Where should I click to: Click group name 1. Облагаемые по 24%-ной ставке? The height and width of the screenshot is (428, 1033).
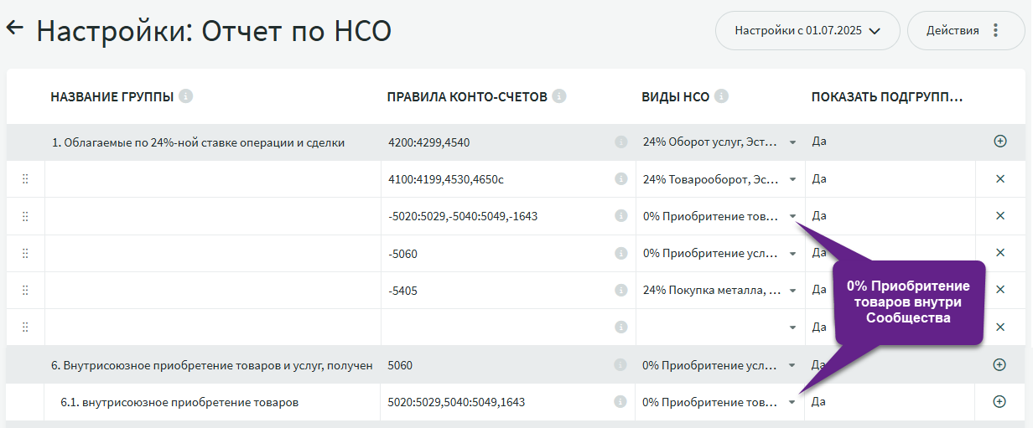tap(198, 142)
